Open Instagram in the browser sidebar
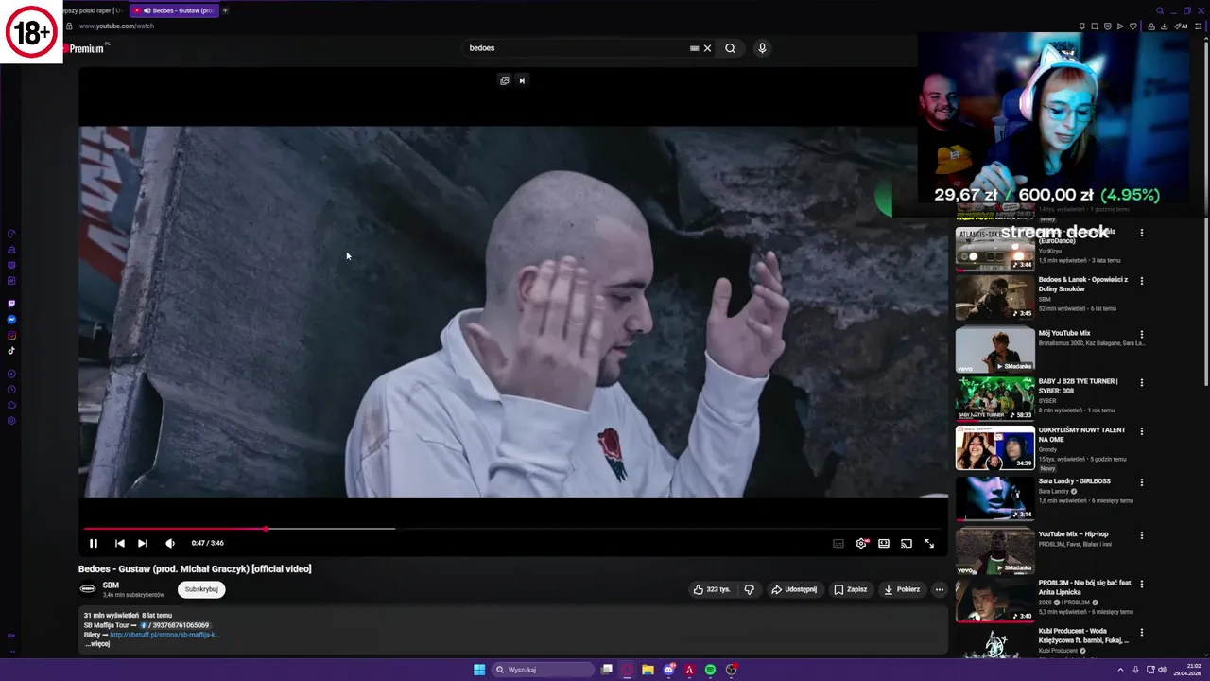This screenshot has width=1210, height=681. point(11,335)
